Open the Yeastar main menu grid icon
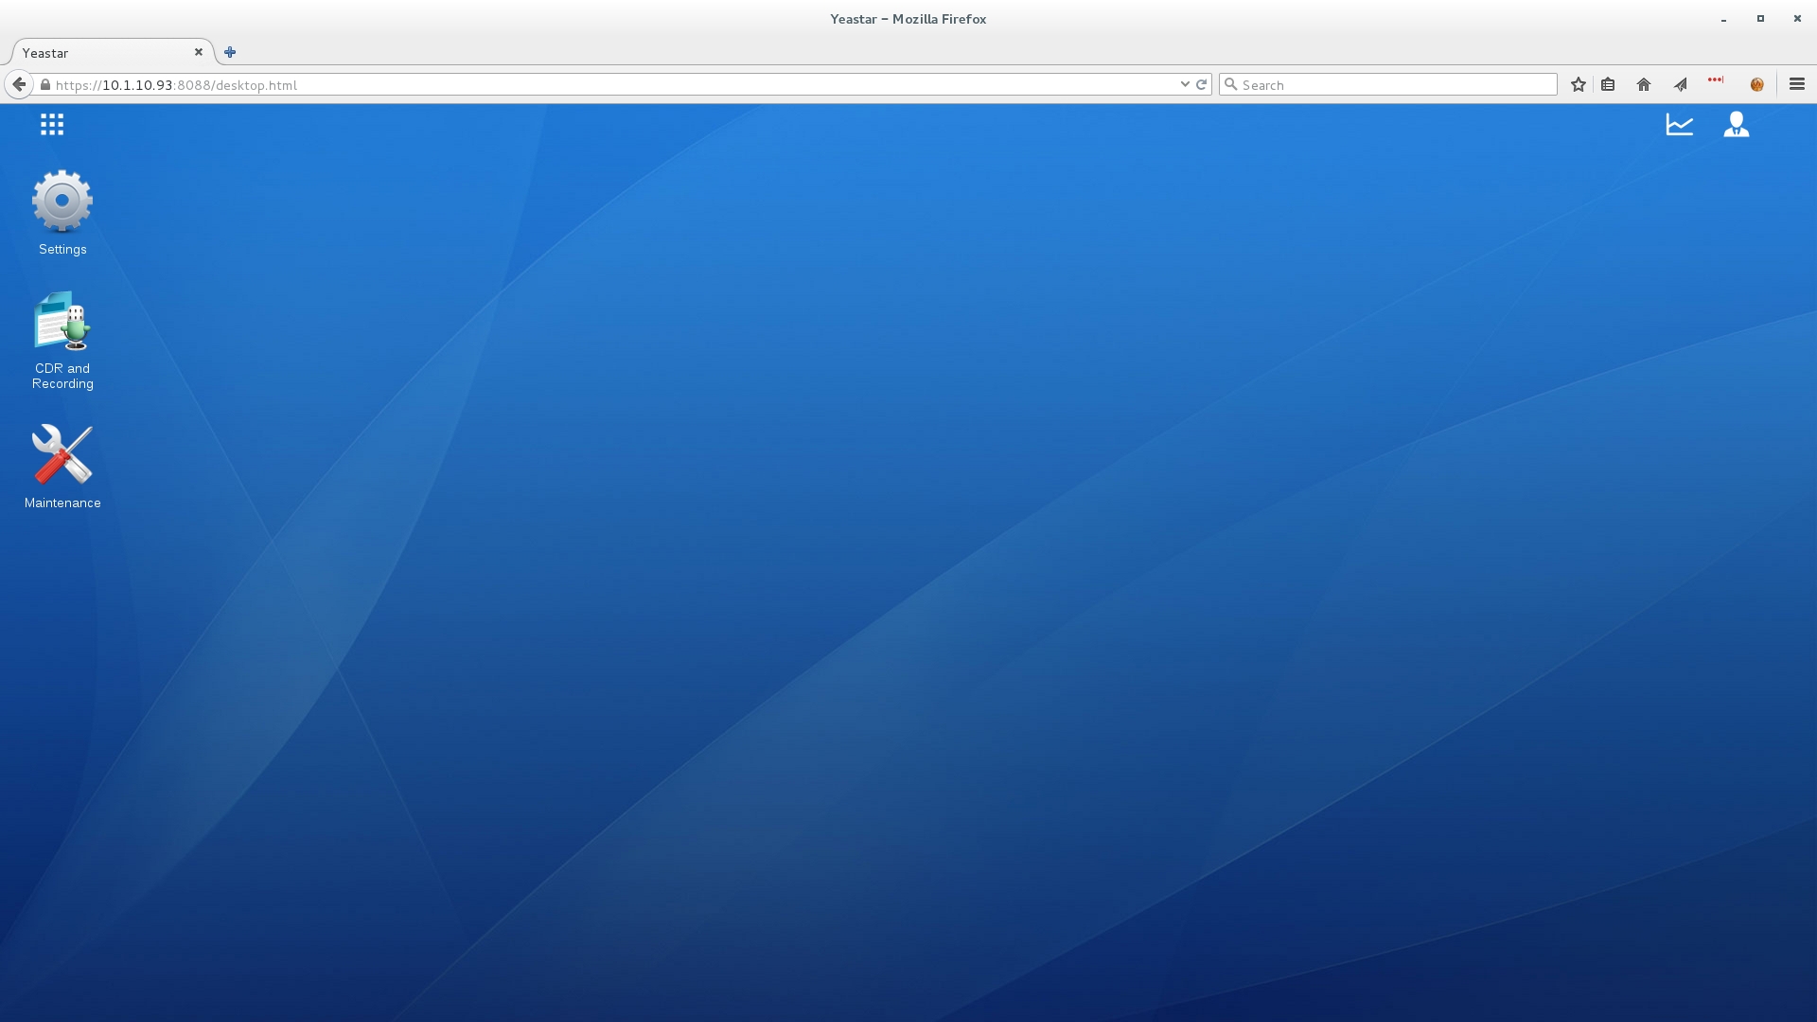 (52, 124)
